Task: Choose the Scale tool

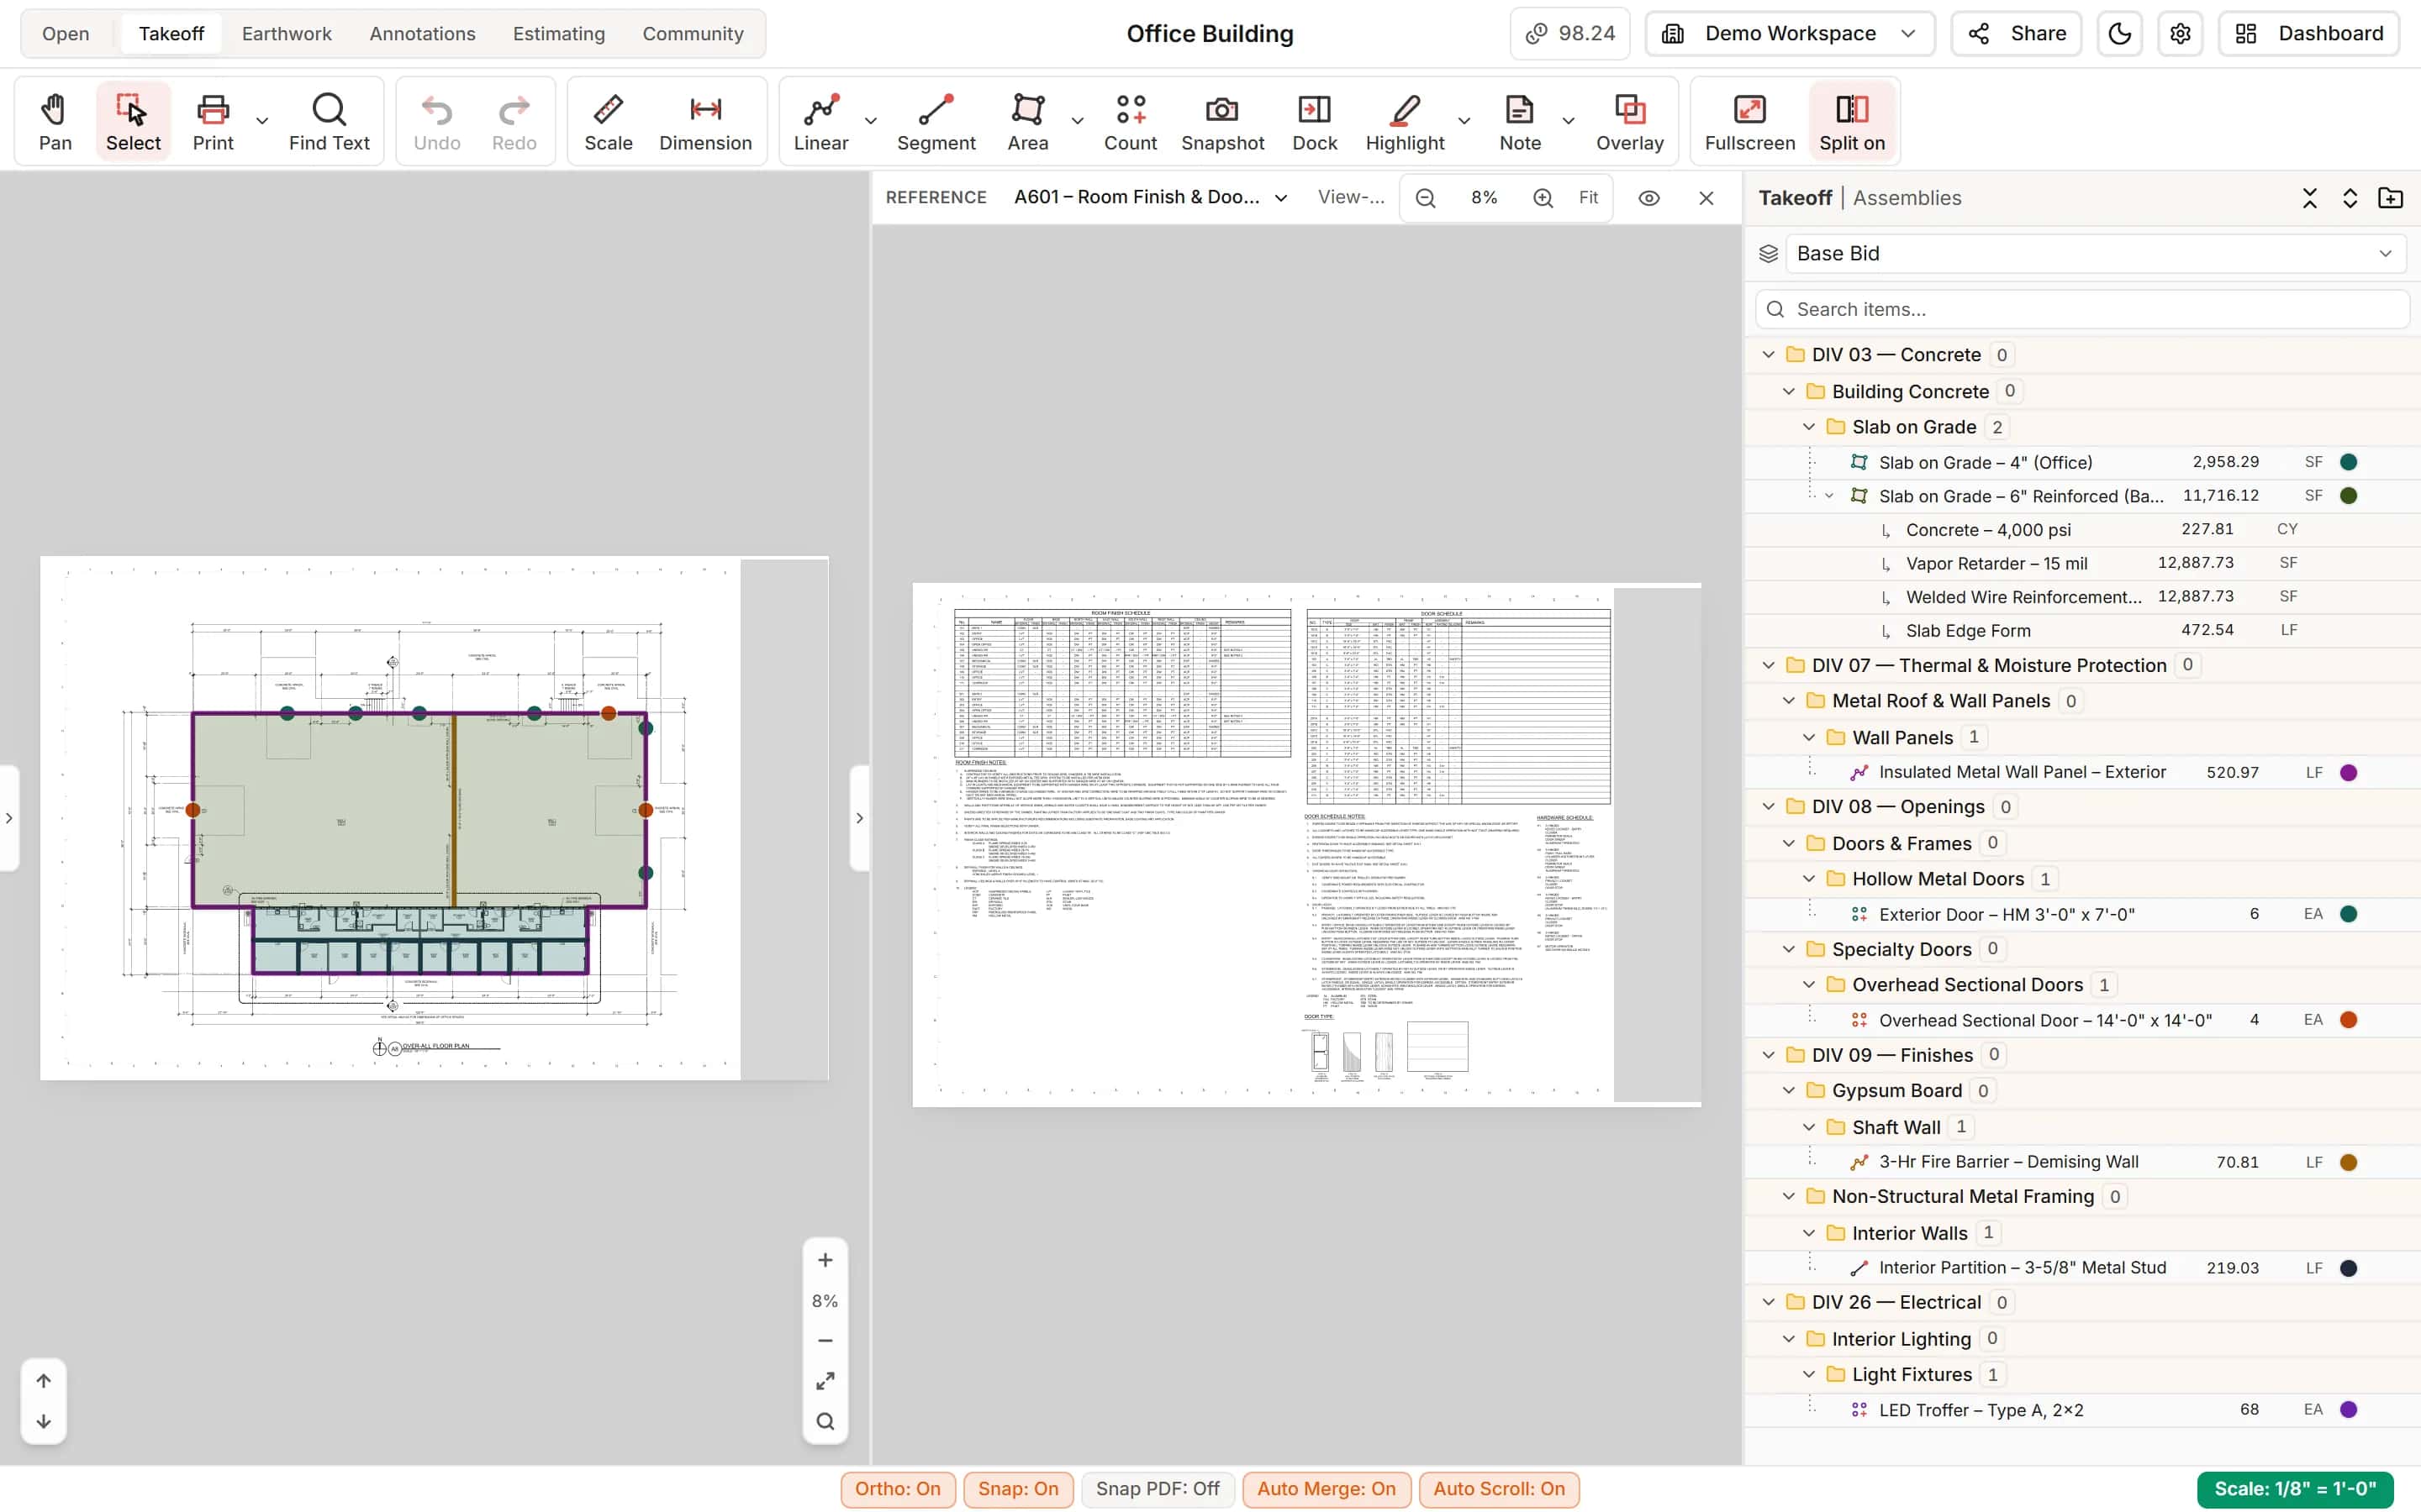Action: 609,122
